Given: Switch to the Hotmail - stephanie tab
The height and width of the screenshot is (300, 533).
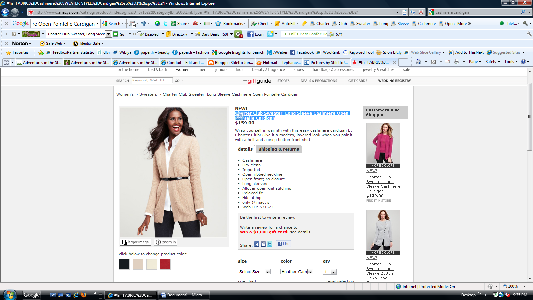Looking at the screenshot, I should (x=279, y=62).
